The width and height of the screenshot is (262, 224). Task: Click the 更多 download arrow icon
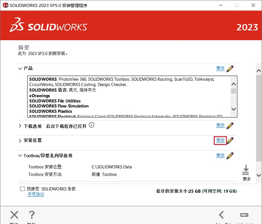coord(246,170)
